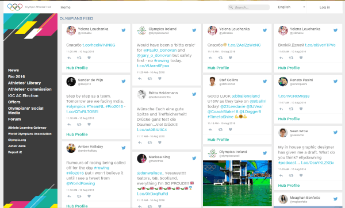345x208 pixels.
Task: Open Hub Profile under Stef Collins' tweet
Action: (x=218, y=140)
